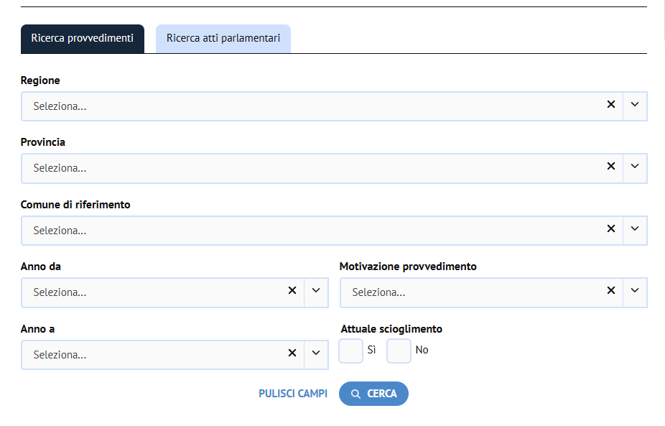Clear the Anno a field X icon
The height and width of the screenshot is (426, 665).
point(292,353)
